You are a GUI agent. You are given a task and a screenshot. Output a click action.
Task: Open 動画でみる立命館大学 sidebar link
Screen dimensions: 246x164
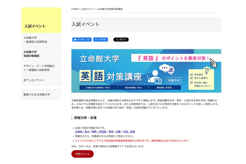coord(37,94)
